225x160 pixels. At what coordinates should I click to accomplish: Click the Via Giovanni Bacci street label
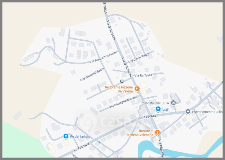coord(92,74)
